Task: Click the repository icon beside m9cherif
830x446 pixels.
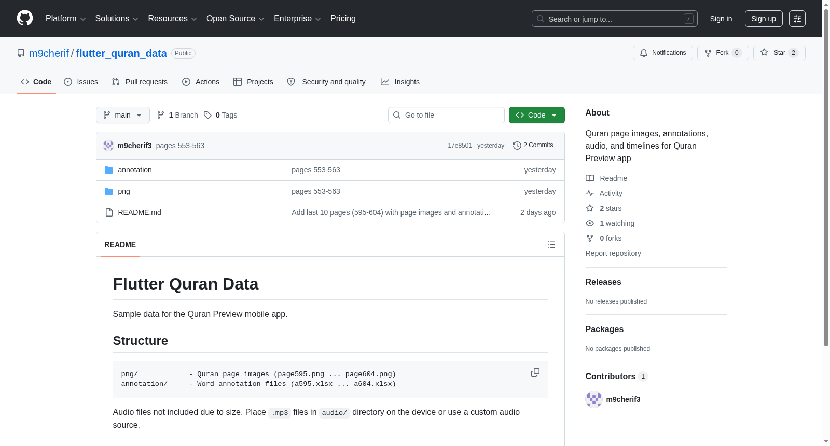Action: [21, 53]
